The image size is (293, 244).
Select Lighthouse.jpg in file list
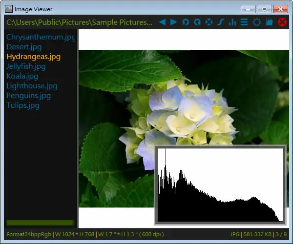(32, 86)
